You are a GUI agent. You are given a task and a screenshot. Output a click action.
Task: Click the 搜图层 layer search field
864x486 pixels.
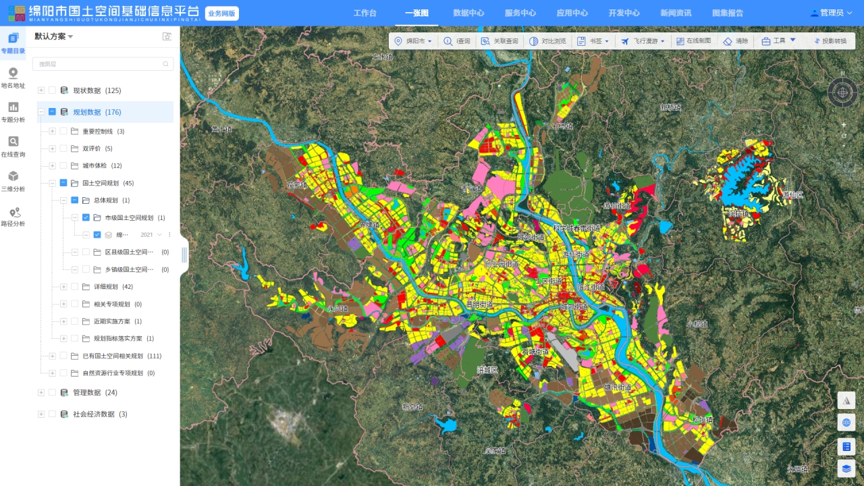pos(103,64)
